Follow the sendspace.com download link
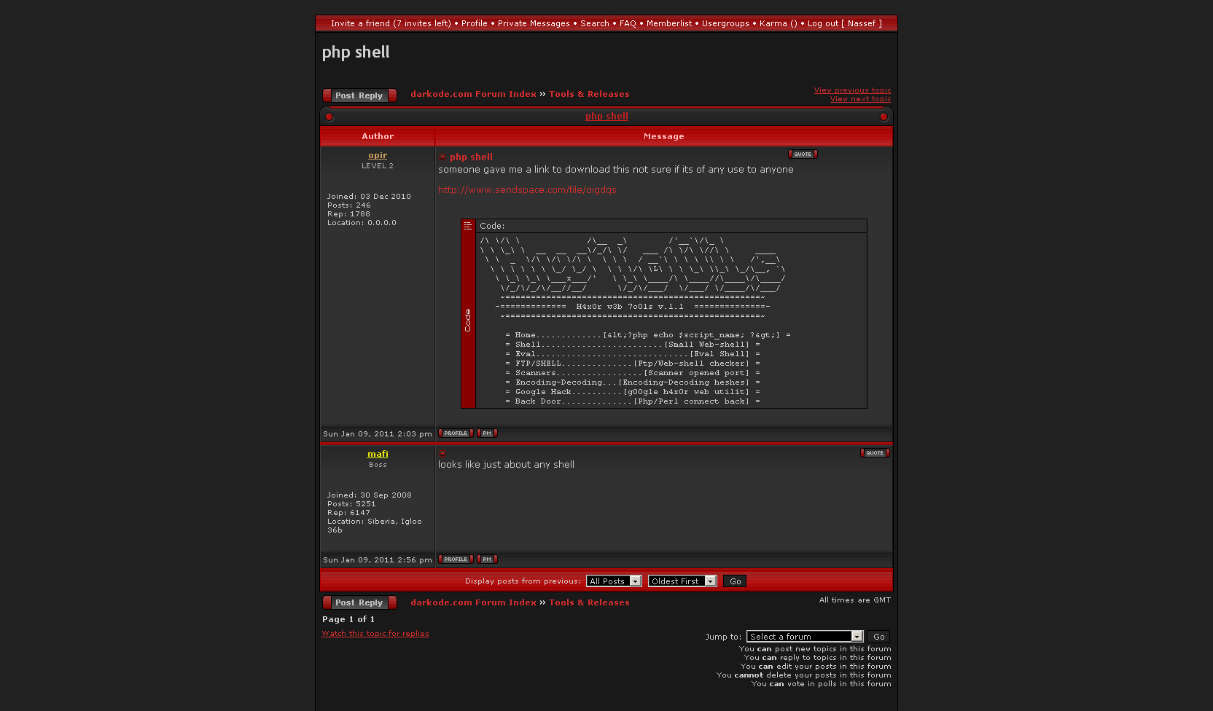The height and width of the screenshot is (711, 1213). 527,190
